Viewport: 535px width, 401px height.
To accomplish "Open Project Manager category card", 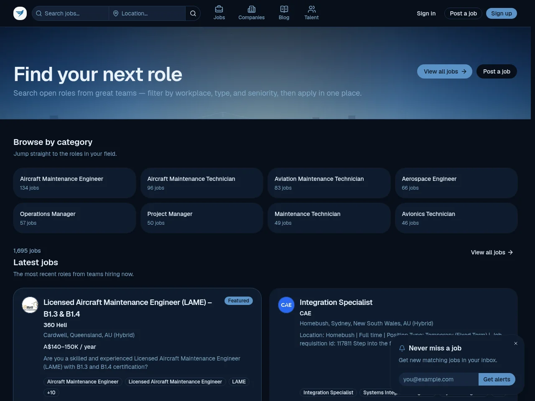I will 202,218.
